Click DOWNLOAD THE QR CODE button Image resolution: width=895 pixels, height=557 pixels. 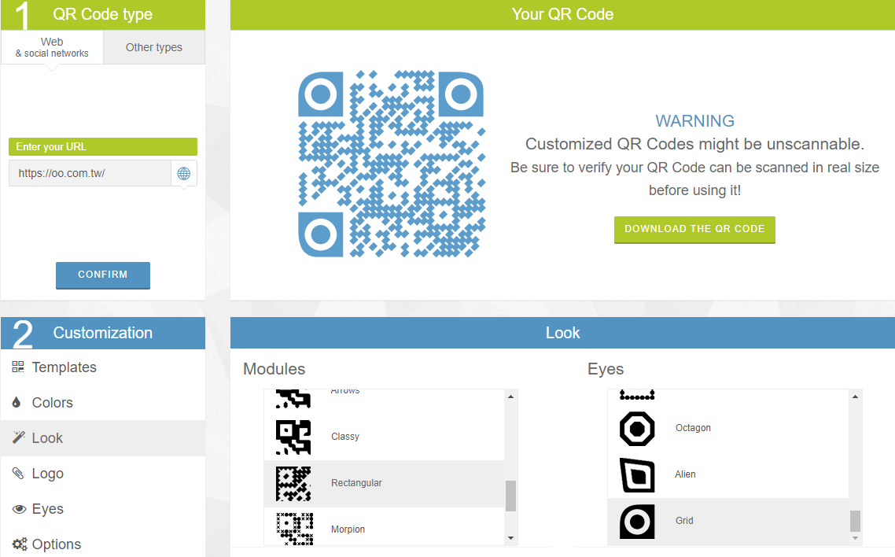coord(694,230)
